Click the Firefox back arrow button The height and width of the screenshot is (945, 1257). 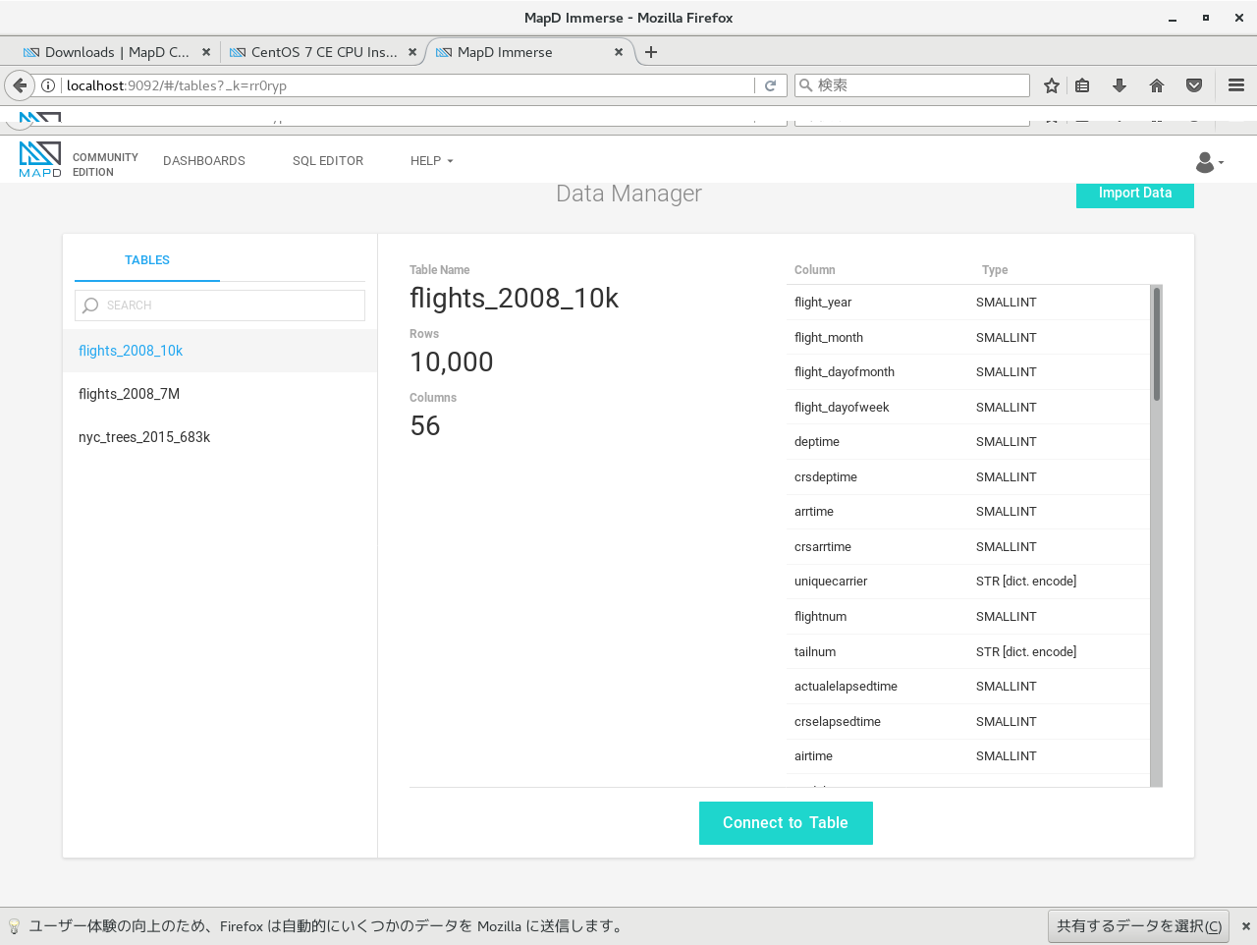click(x=20, y=85)
